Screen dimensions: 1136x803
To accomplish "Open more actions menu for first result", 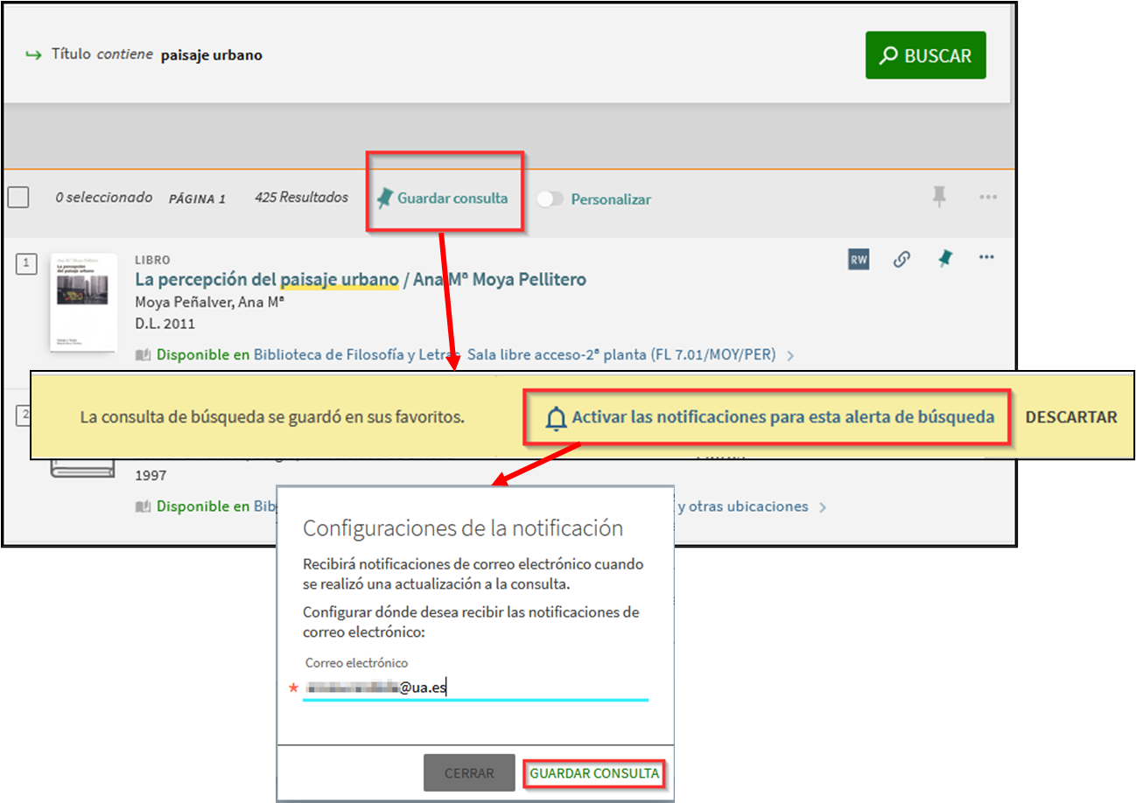I will (986, 258).
